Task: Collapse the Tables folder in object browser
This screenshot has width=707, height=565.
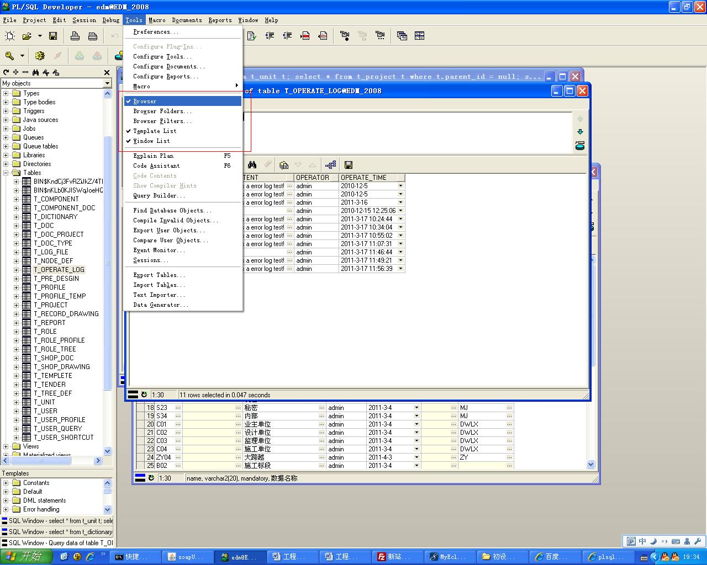Action: pos(6,173)
